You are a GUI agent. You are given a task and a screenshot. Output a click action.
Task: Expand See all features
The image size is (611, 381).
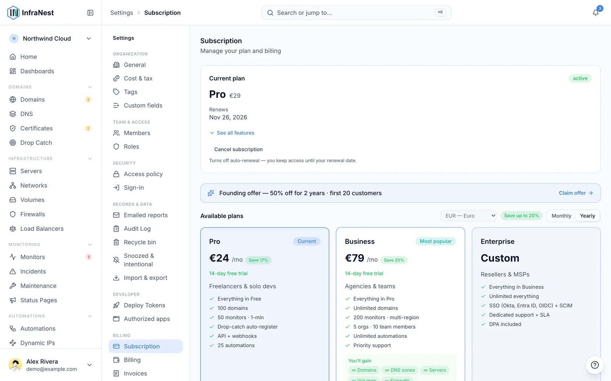pos(232,133)
